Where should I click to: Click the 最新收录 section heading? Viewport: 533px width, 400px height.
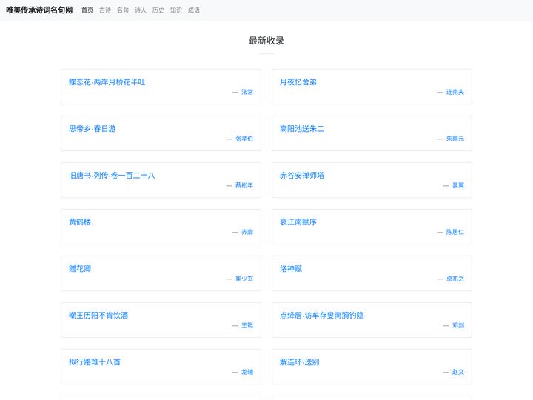[266, 41]
